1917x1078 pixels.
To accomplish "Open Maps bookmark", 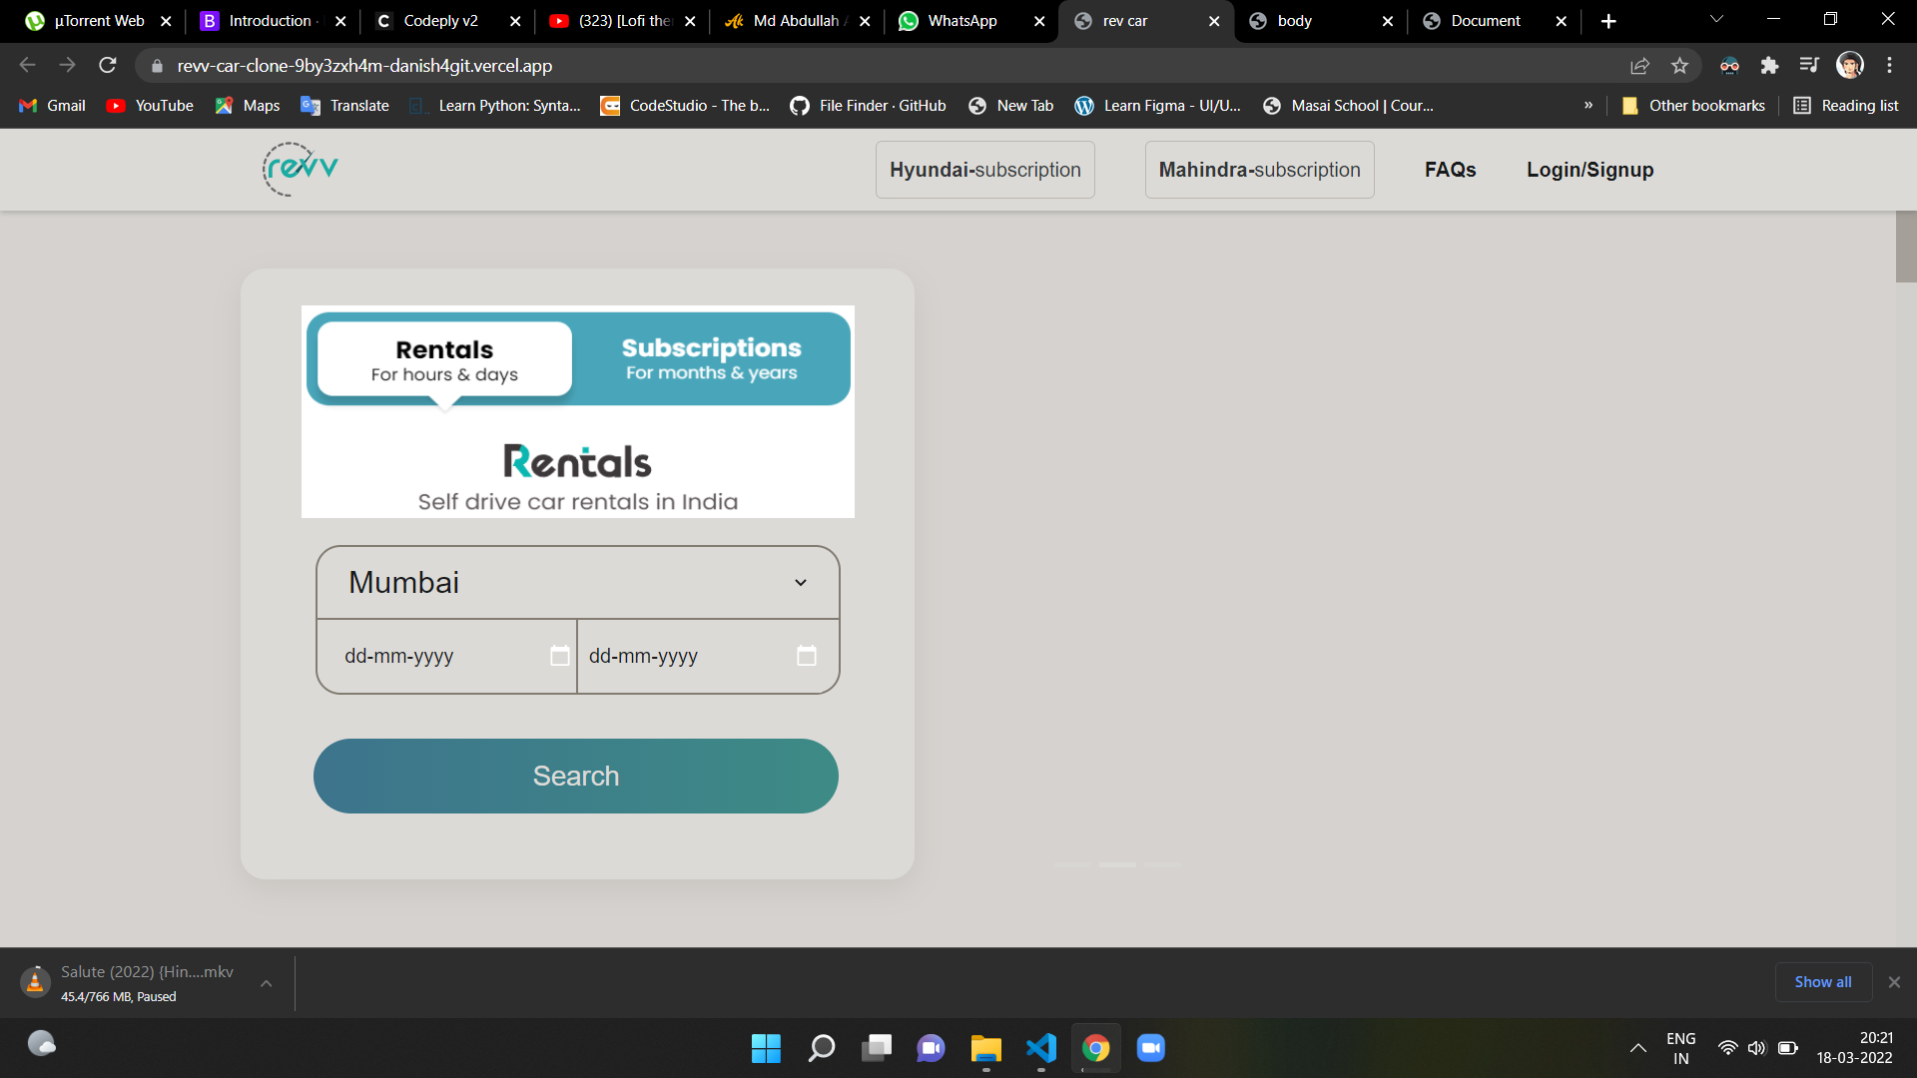I will (248, 106).
